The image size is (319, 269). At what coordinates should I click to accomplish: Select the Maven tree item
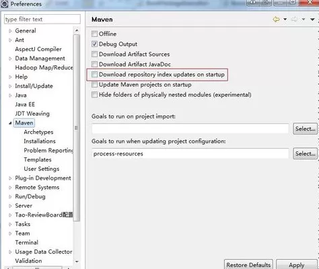click(x=24, y=123)
